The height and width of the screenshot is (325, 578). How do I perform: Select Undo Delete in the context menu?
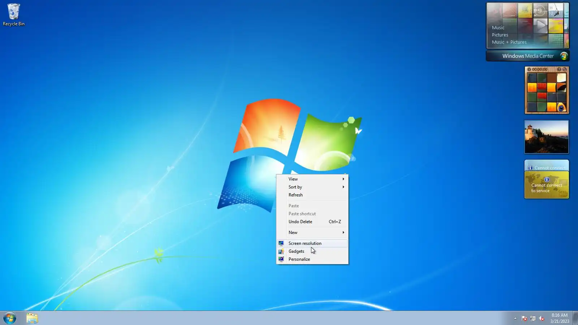tap(312, 222)
